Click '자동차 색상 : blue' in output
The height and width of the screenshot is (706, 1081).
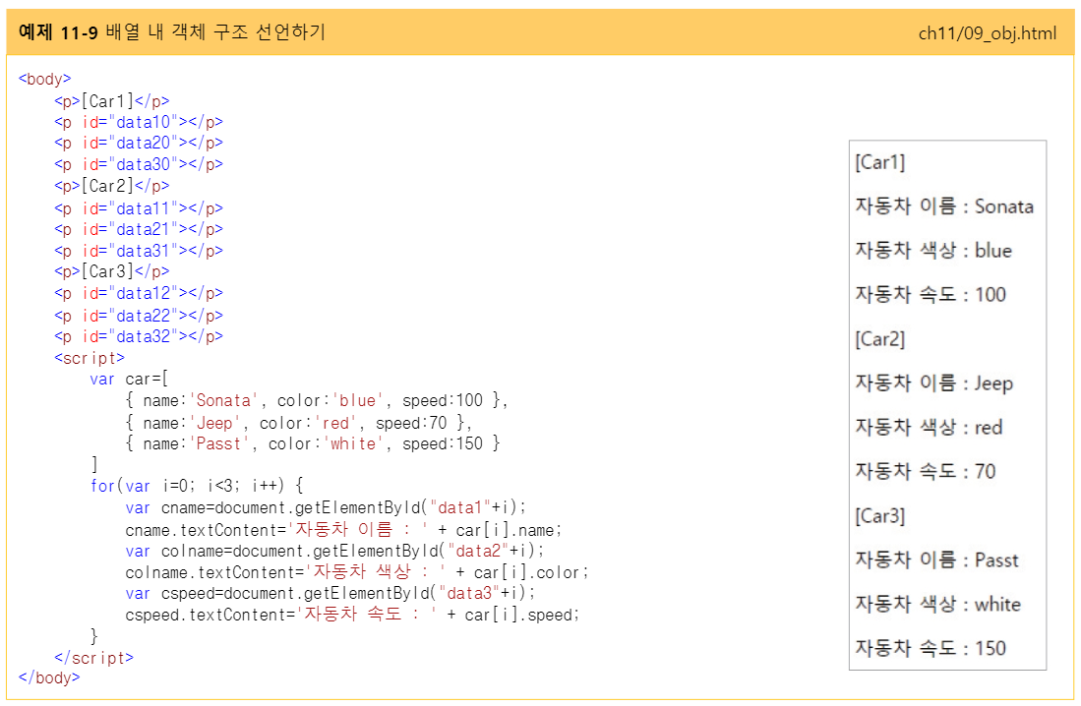[933, 251]
